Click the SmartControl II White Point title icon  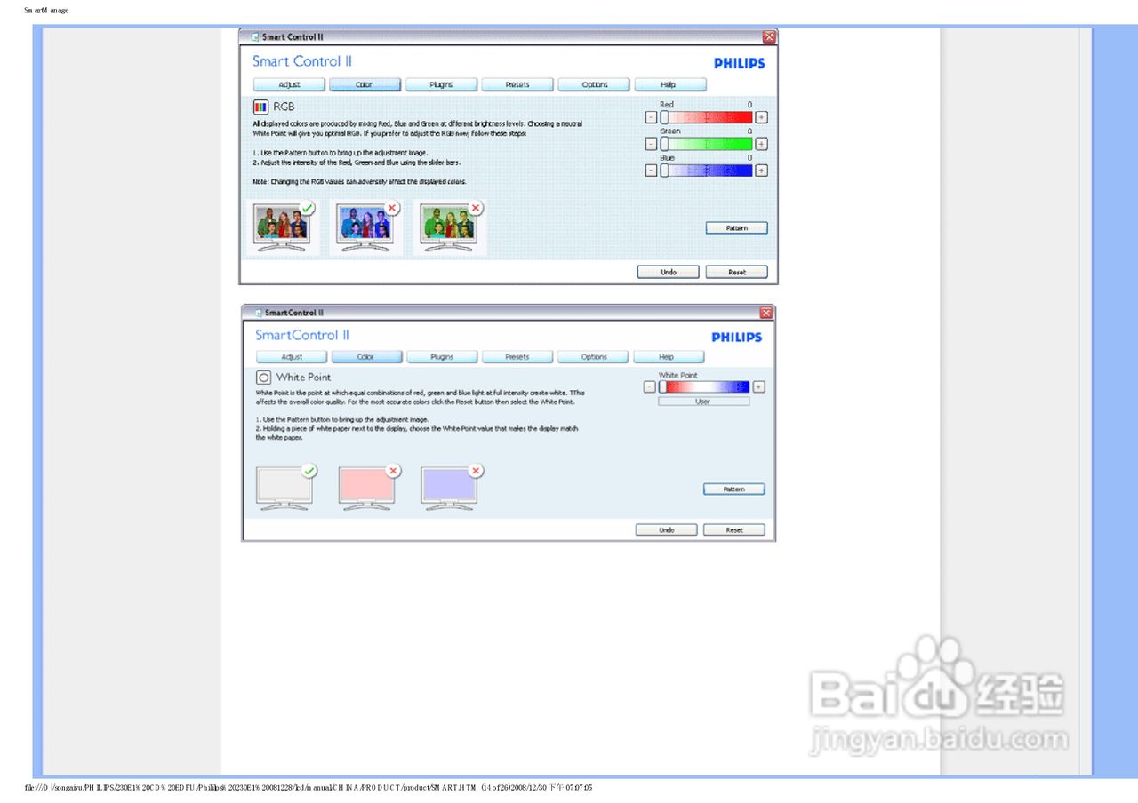click(259, 313)
